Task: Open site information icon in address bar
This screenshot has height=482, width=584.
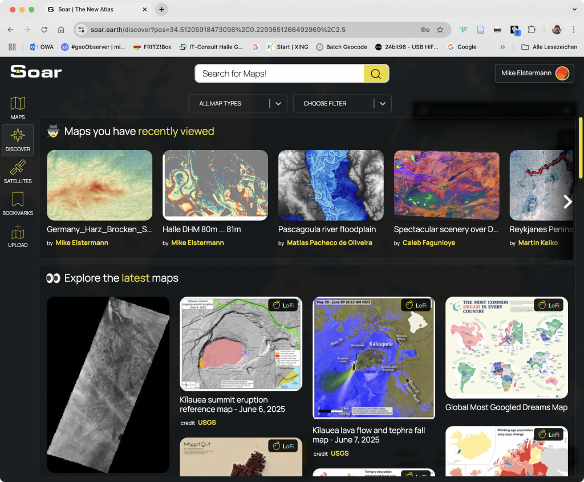Action: 81,30
